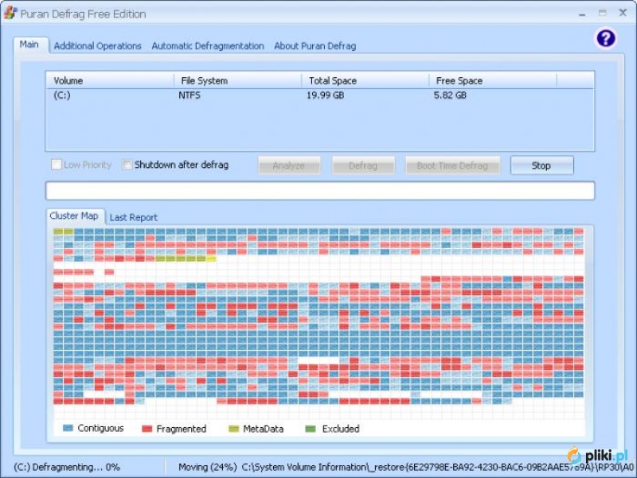Select the (C:) volume row

point(320,95)
